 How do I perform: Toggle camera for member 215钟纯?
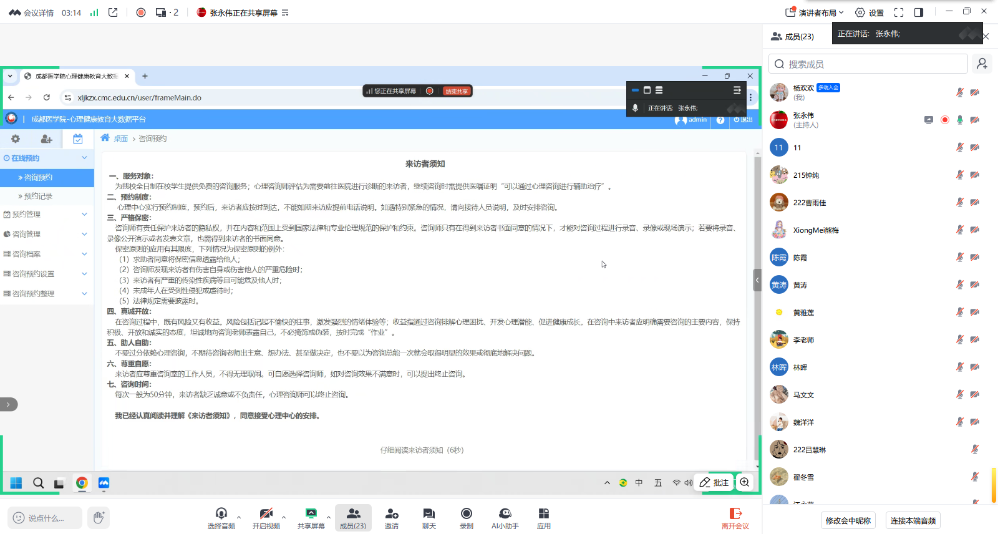pos(975,175)
